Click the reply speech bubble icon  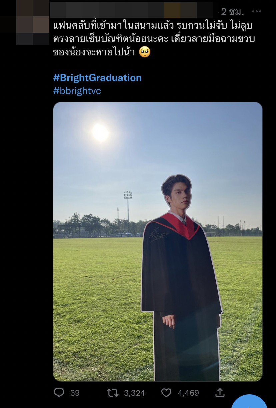[59, 393]
